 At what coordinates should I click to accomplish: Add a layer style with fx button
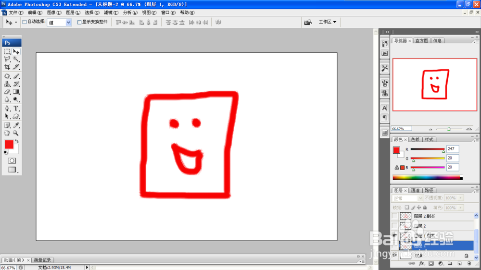click(x=422, y=263)
